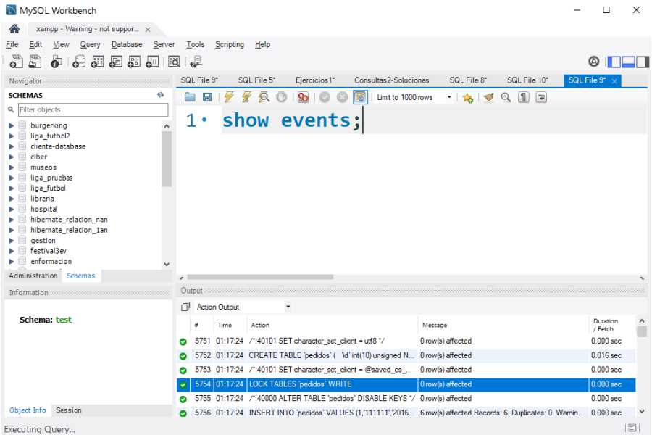Toggle word wrap in editor toolbar
The image size is (652, 435).
540,97
